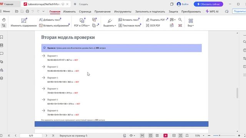Screen dimensions: 246x138
Task: Switch to Заполнить и подписать tab
Action: (x=150, y=11)
